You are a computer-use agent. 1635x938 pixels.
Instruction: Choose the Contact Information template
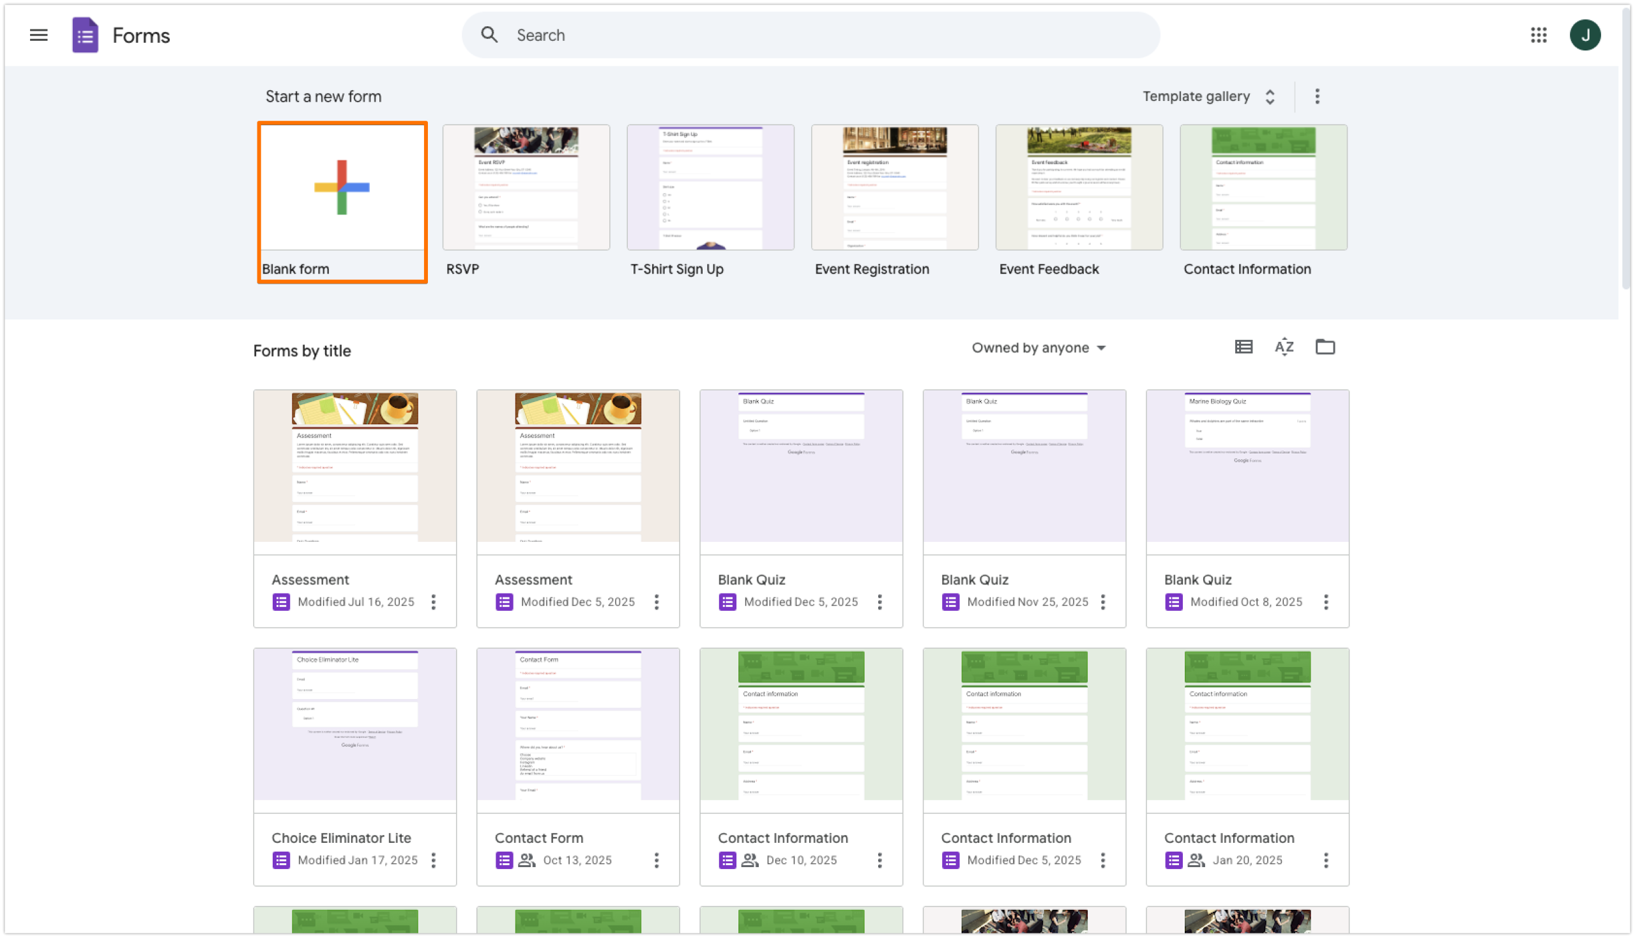pos(1263,187)
